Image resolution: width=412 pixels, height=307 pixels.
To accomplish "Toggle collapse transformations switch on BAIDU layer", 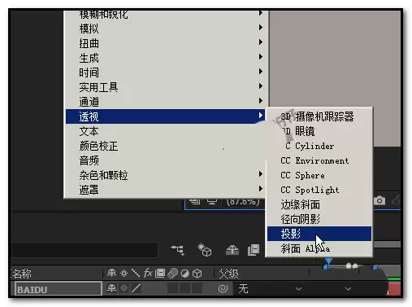I will 124,288.
